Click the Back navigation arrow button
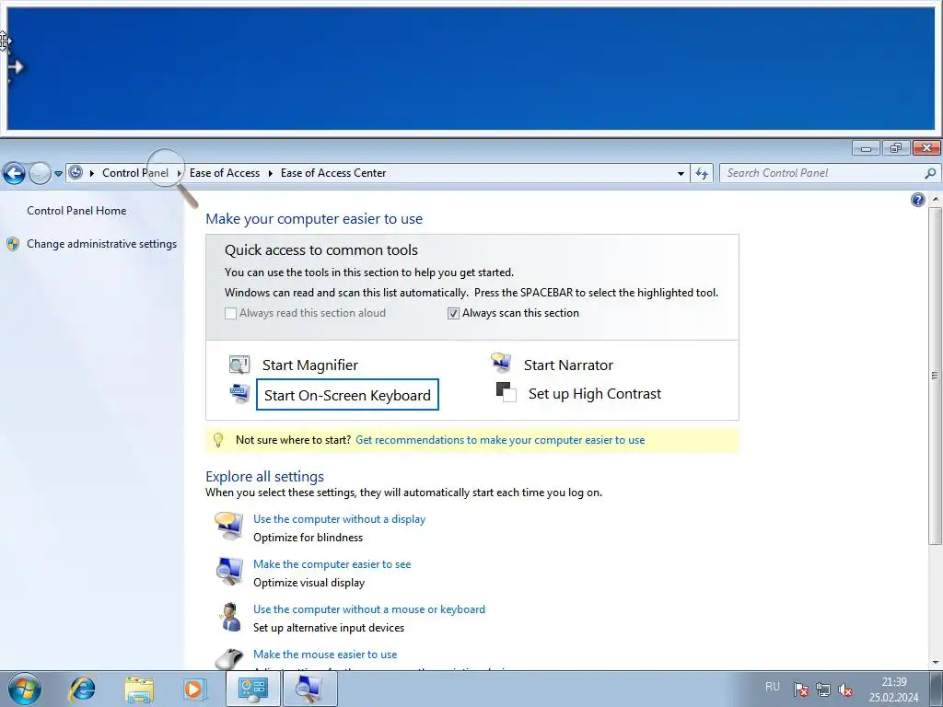The image size is (943, 707). [x=14, y=174]
